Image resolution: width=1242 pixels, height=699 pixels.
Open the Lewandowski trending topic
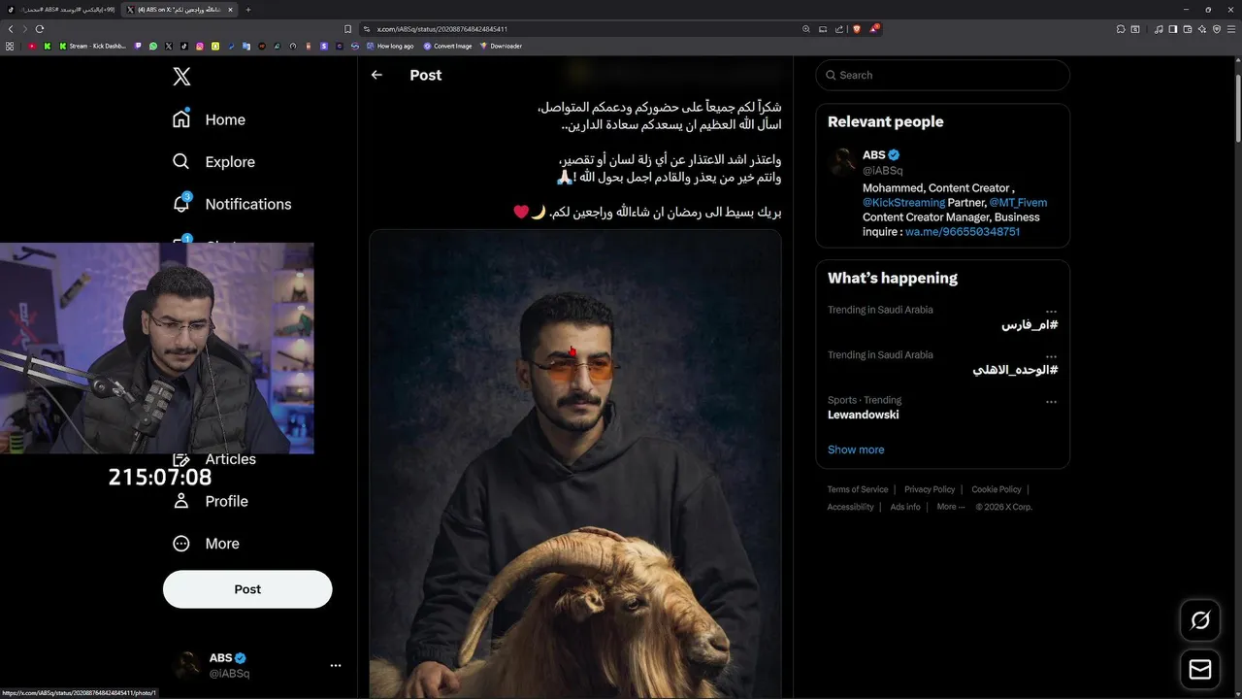(864, 415)
